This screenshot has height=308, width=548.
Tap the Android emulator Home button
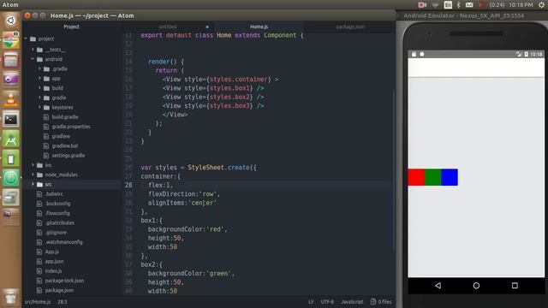coord(476,285)
